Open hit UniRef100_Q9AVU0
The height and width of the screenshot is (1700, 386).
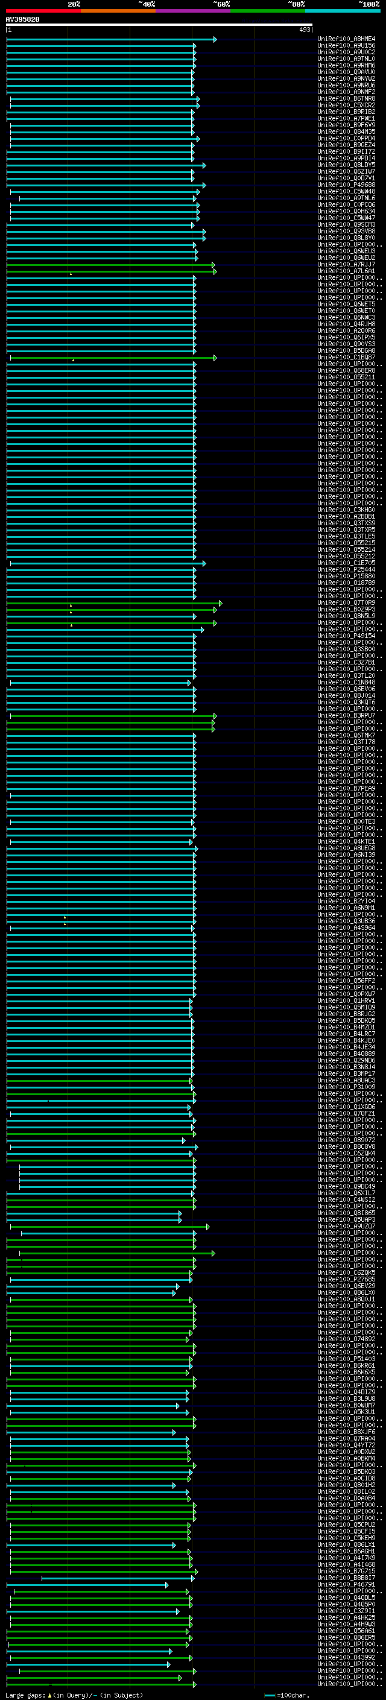(x=346, y=72)
